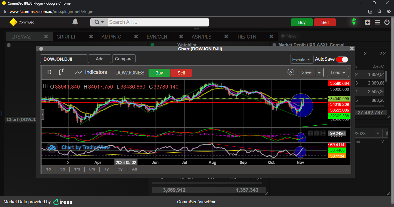The height and width of the screenshot is (207, 394).
Task: Select the 1m time range
Action: coord(77,169)
